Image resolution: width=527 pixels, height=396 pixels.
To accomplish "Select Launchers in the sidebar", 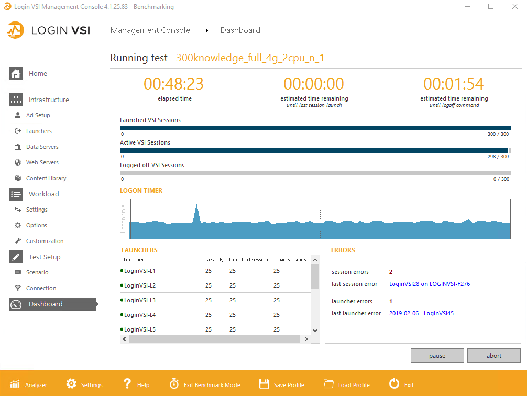I will pyautogui.click(x=39, y=131).
